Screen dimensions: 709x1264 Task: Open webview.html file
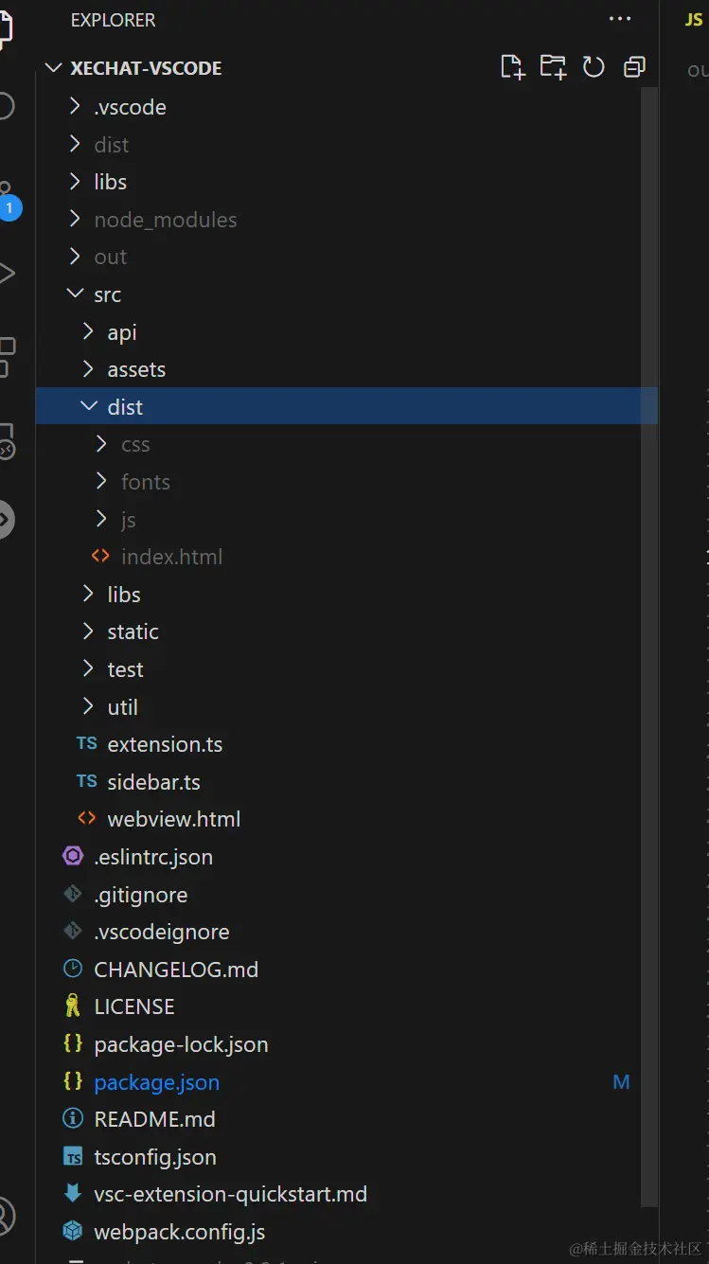coord(174,820)
